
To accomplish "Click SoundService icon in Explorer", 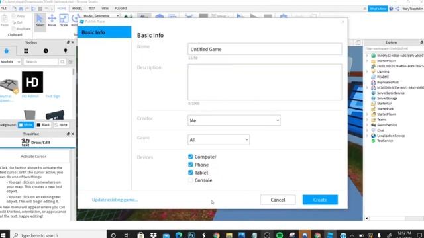I will pos(374,125).
